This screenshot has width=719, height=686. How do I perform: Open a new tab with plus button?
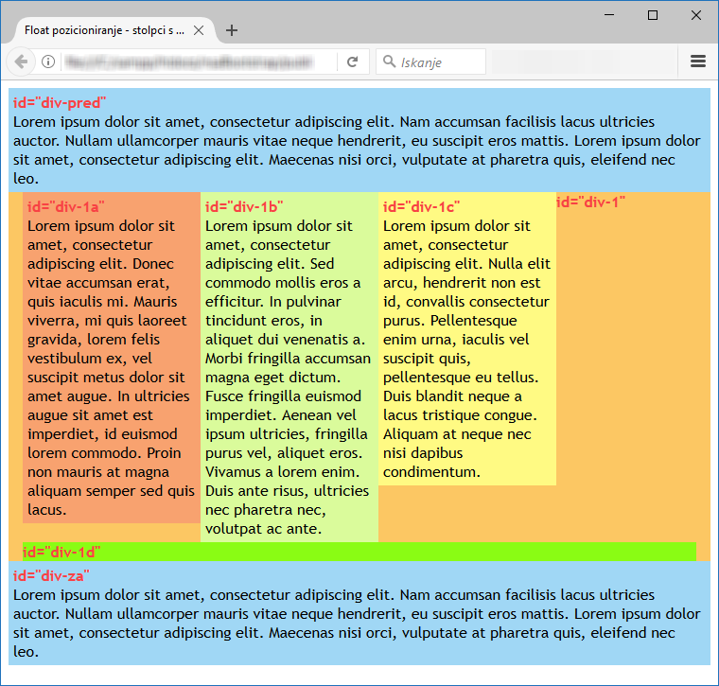[232, 30]
